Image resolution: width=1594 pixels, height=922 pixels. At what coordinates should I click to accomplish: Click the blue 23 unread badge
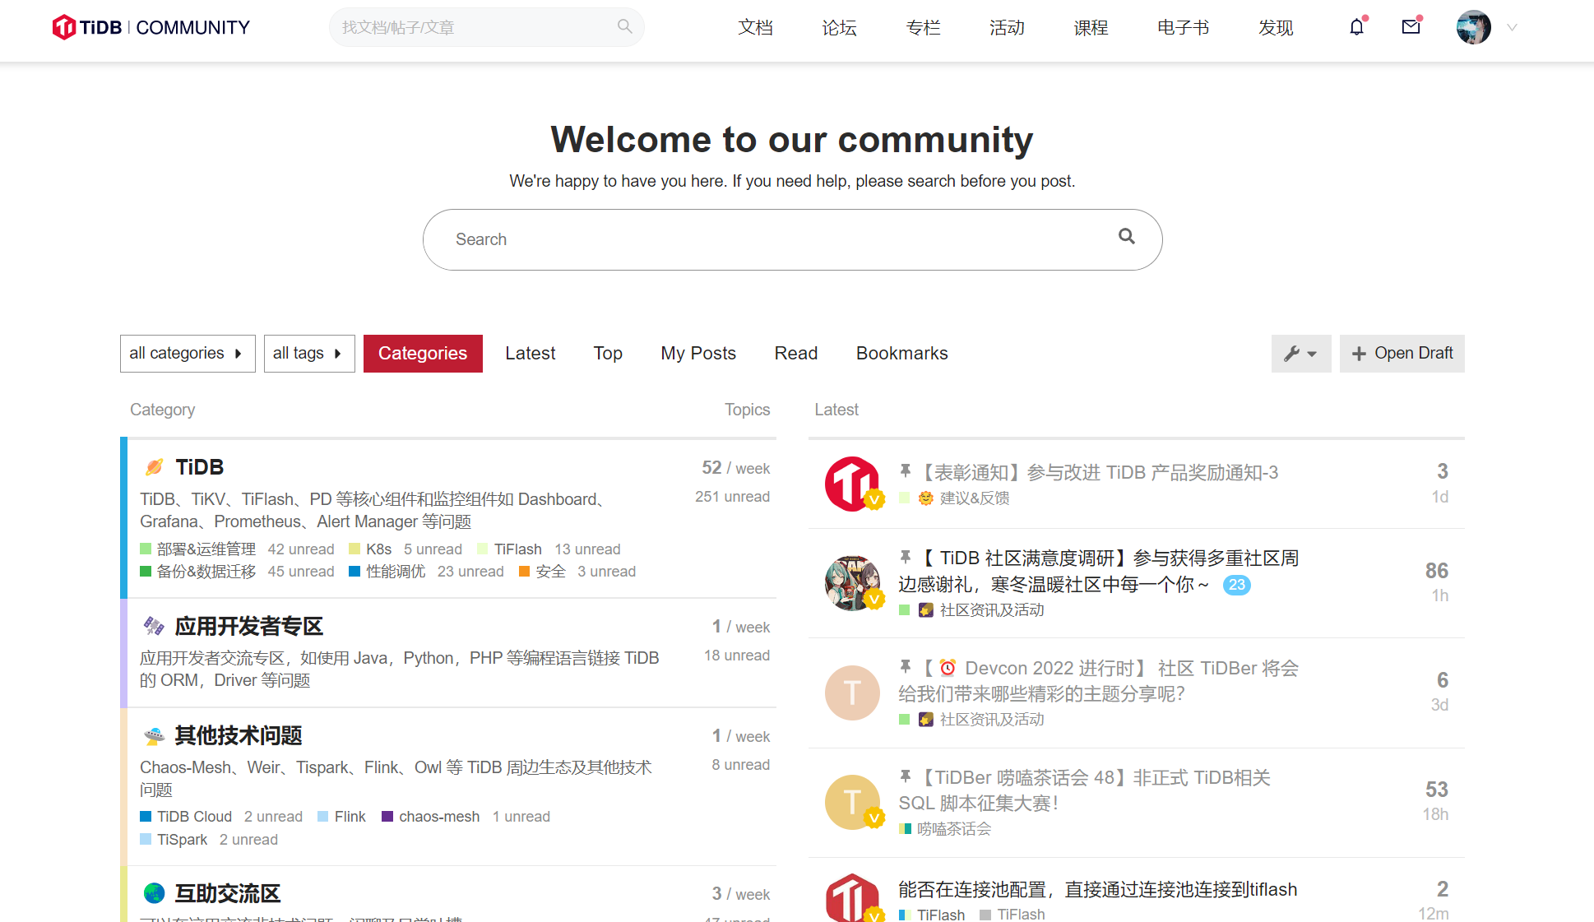point(1236,585)
